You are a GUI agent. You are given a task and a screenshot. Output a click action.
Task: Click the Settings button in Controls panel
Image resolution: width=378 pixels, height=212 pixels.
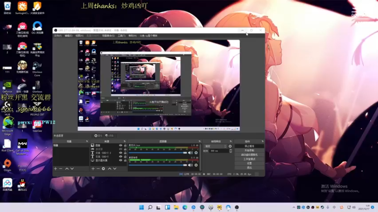tap(249, 163)
